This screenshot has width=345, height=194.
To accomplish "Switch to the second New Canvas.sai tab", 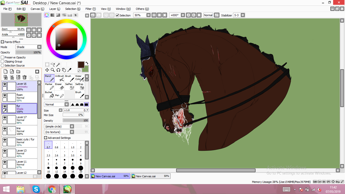I will click(150, 176).
